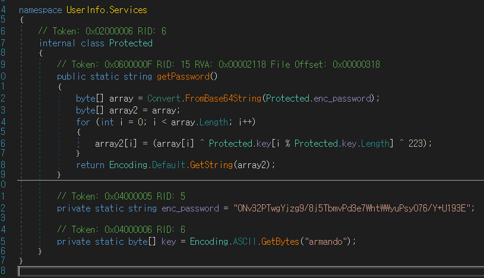Image resolution: width=484 pixels, height=278 pixels.
Task: Click the i++ increment expression
Action: (x=245, y=122)
